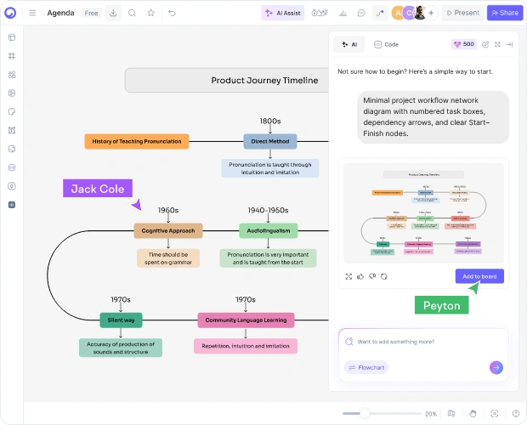Expand the preview with fullscreen icon
The height and width of the screenshot is (425, 527).
[x=348, y=276]
